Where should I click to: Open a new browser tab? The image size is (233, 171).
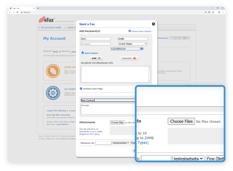click(x=38, y=8)
